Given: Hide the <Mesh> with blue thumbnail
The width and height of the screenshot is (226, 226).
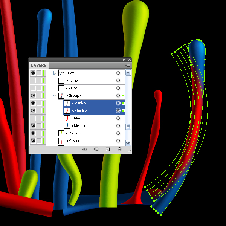Looking at the screenshot, I should click(33, 125).
